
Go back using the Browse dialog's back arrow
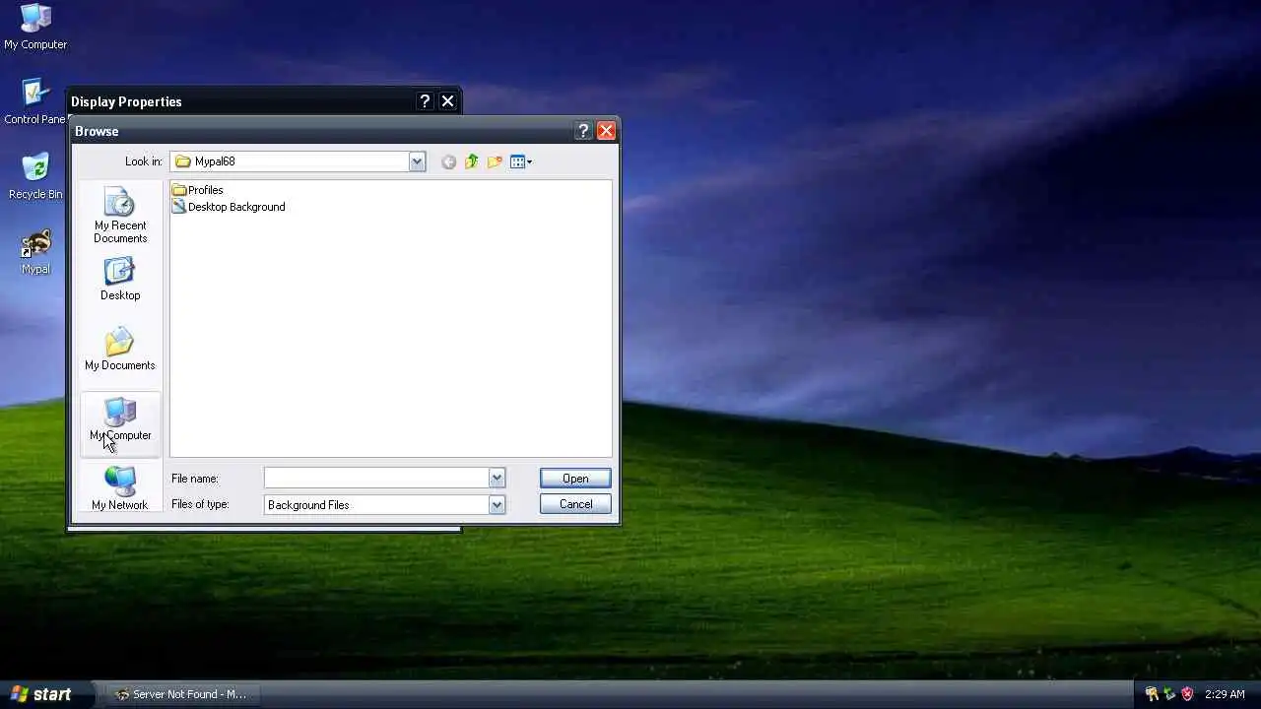click(448, 161)
